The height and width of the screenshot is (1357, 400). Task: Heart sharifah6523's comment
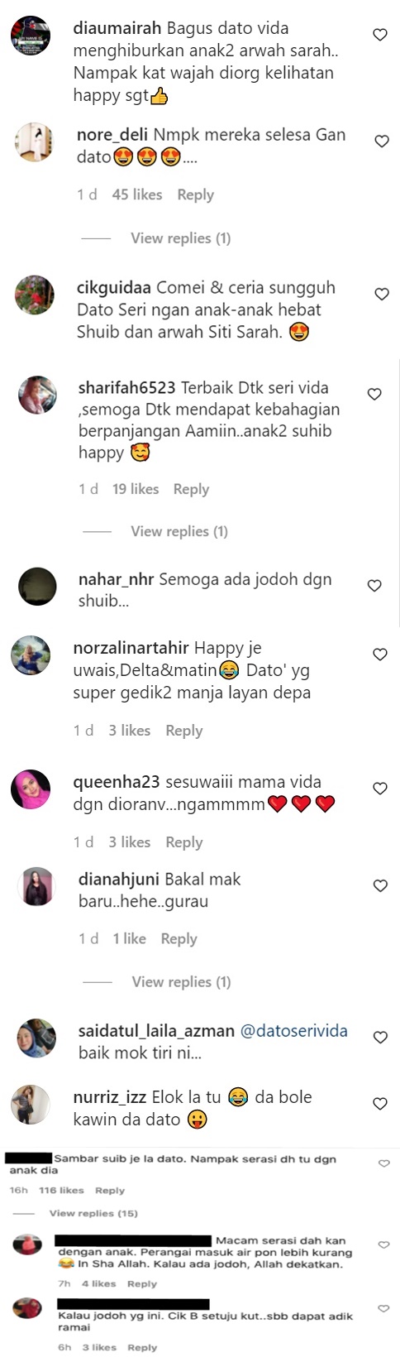point(374,394)
